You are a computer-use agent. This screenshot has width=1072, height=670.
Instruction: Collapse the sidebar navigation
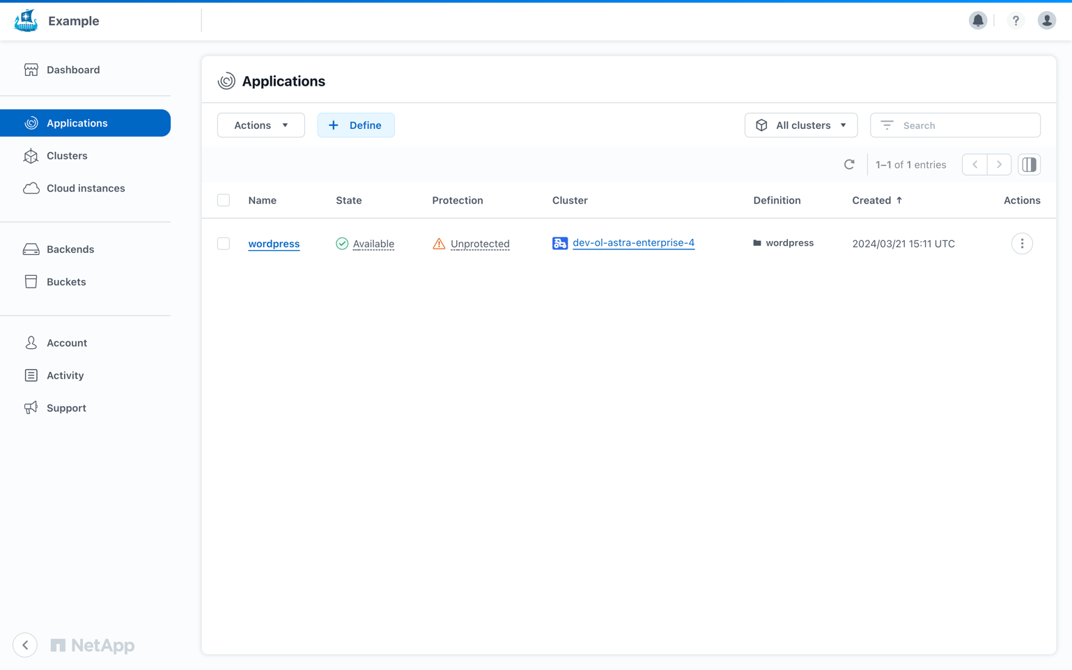(x=25, y=645)
